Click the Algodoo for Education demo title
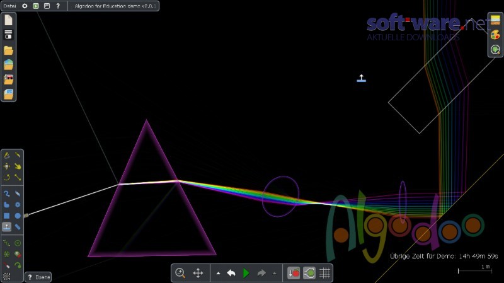Viewport: 504px width, 283px height. [x=115, y=6]
